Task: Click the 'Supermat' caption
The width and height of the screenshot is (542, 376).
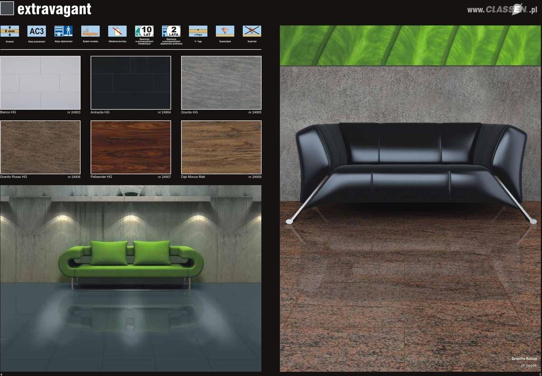Action: 252,41
